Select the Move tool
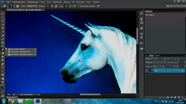Image resolution: width=186 pixels, height=104 pixels. pyautogui.click(x=3, y=14)
